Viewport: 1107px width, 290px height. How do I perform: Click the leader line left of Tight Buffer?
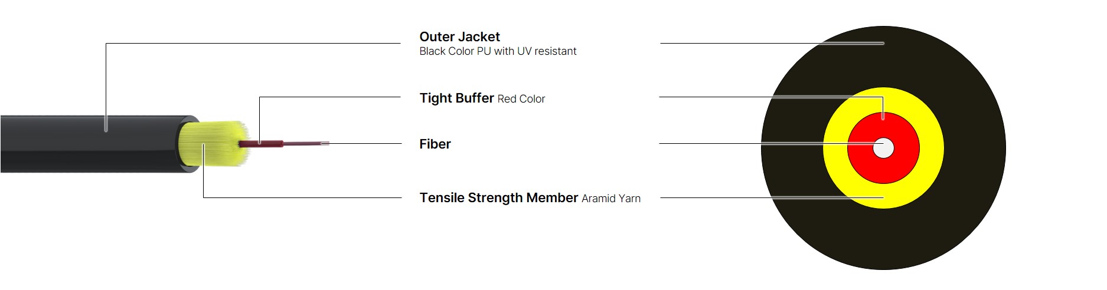tap(330, 97)
